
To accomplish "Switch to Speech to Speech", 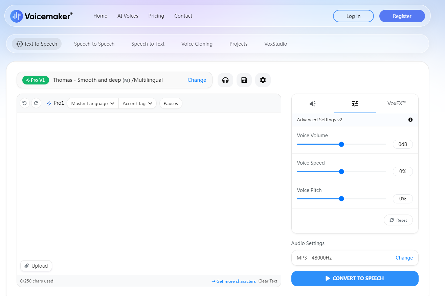I will click(x=94, y=44).
